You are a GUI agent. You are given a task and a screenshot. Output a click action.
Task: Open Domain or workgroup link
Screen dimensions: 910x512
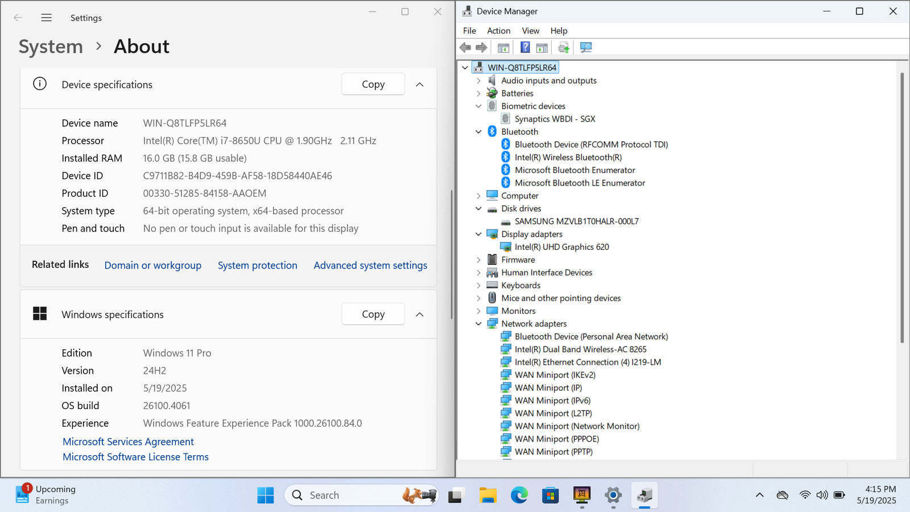(153, 265)
